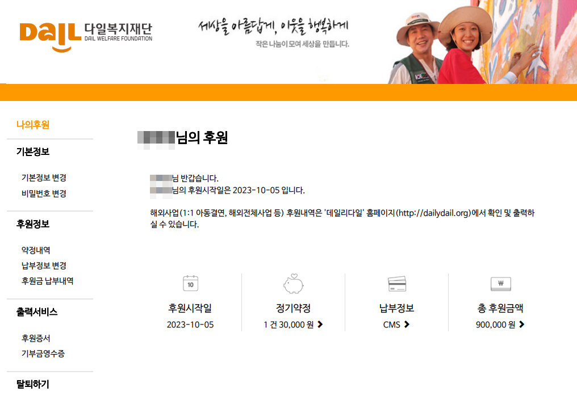577x396 pixels.
Task: Open CMS payment info chevron
Action: point(407,325)
